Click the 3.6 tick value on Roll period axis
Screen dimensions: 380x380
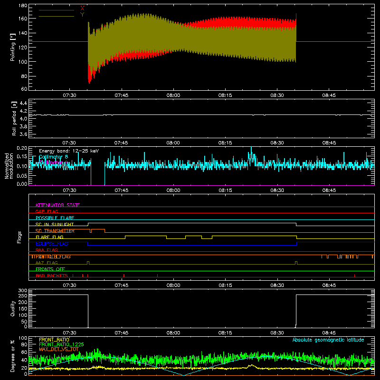click(23, 134)
